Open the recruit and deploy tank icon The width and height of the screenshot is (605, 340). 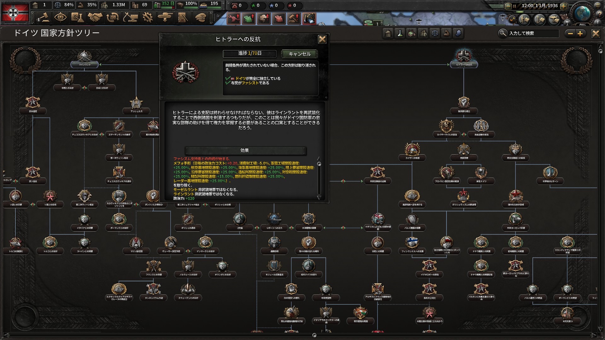pyautogui.click(x=165, y=17)
